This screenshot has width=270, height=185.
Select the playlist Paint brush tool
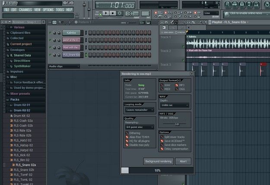click(176, 22)
